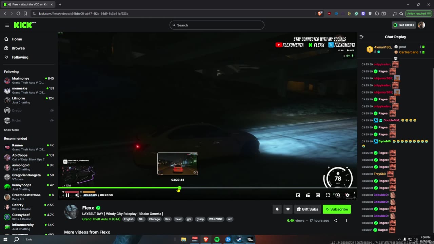Follow Flexx with heart button
Viewport: 434px width, 244px height.
(288, 209)
